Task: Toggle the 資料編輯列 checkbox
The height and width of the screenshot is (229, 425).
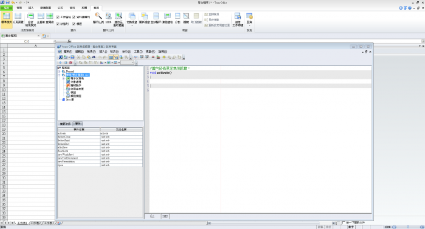Action: pyautogui.click(x=73, y=17)
